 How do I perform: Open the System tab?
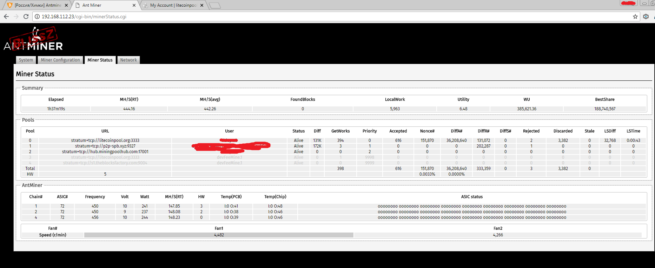click(x=26, y=60)
